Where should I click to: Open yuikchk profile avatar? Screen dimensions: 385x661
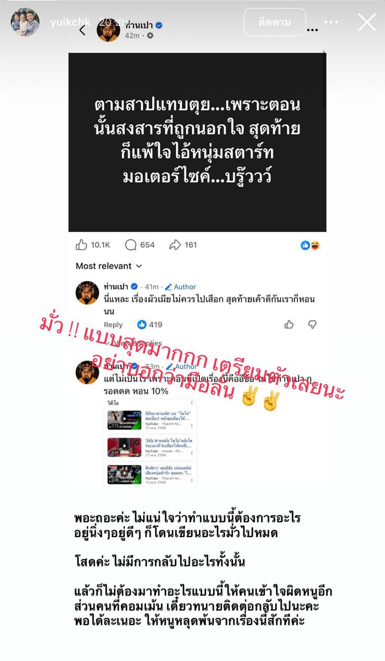[25, 22]
